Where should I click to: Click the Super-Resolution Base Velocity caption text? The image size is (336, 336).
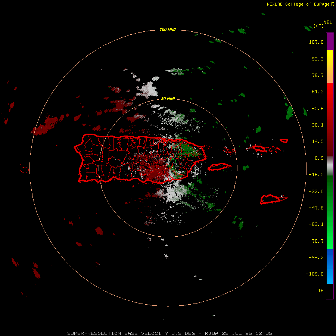tap(170, 333)
